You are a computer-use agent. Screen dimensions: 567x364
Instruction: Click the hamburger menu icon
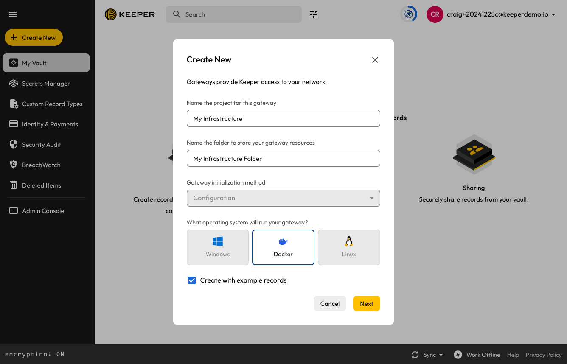click(x=13, y=14)
